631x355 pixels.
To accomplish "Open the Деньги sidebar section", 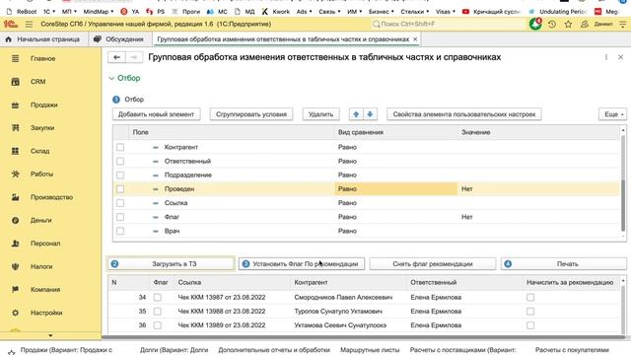I will [x=40, y=220].
